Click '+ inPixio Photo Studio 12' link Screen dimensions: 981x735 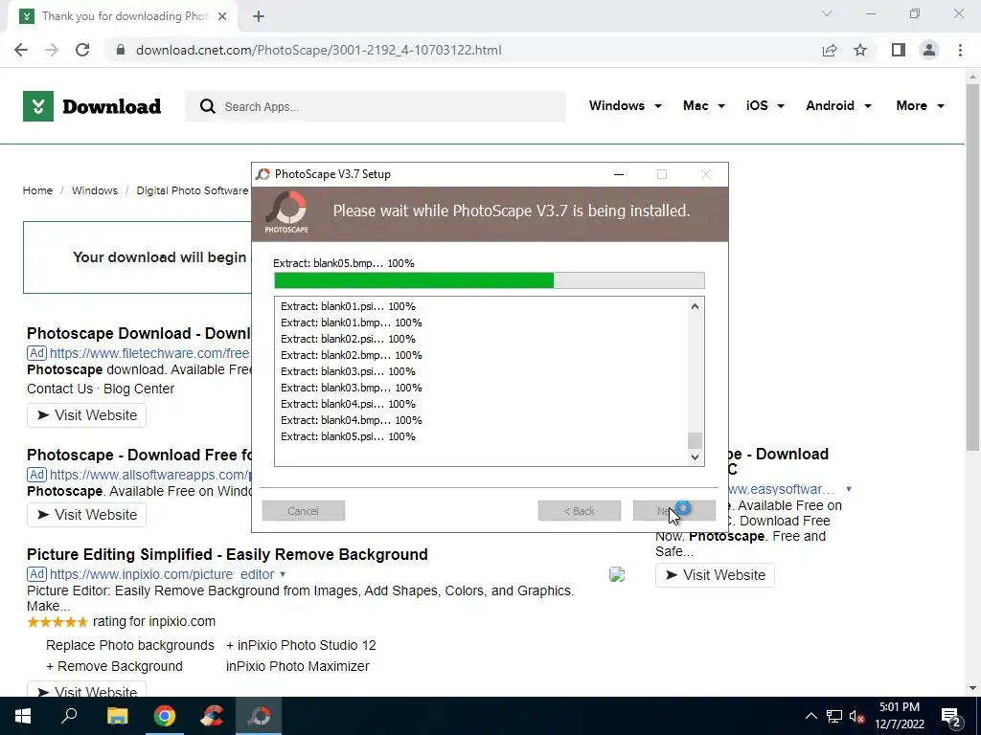click(x=301, y=645)
